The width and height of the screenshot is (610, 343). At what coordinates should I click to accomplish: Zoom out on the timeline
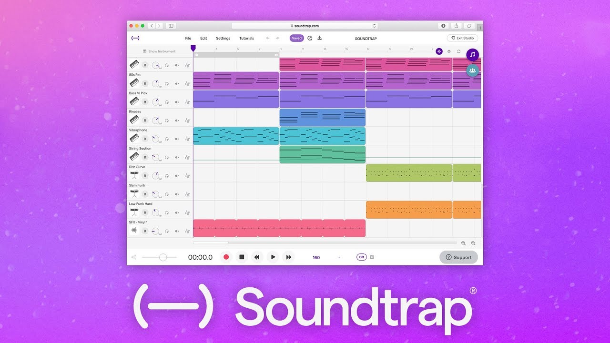(x=473, y=243)
